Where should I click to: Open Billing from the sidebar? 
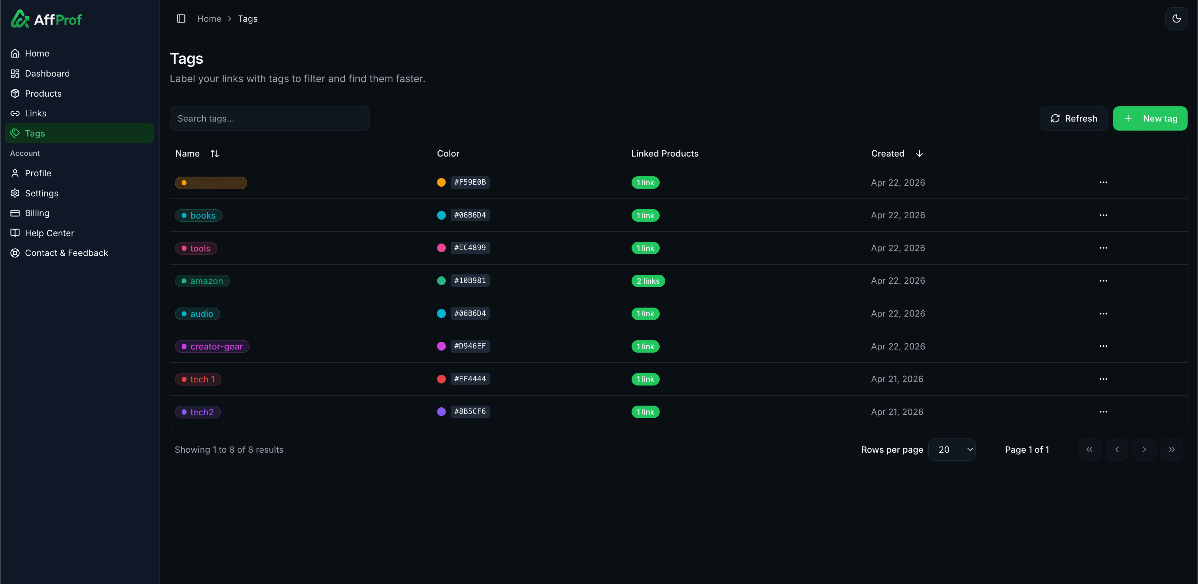(37, 213)
